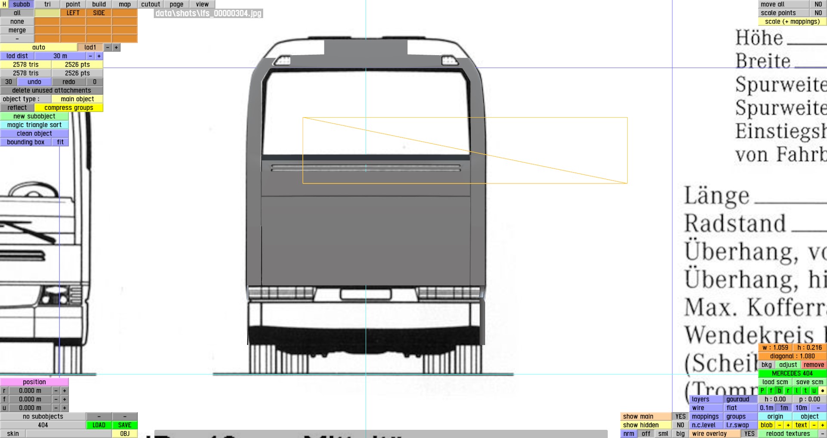Choose the l (left) view button
Screen dimensions: 827x438
(797, 391)
